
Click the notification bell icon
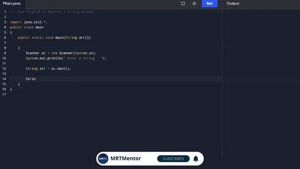[196, 159]
